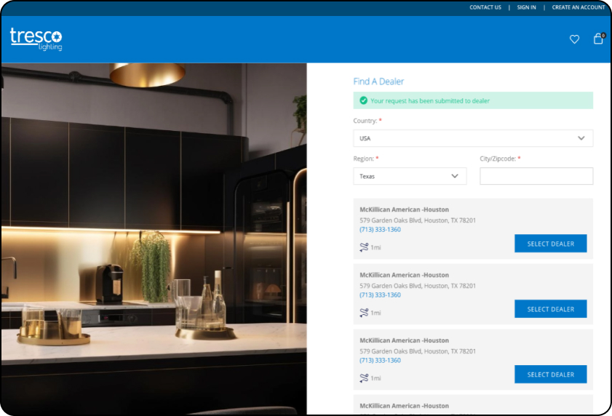This screenshot has height=416, width=612.
Task: Click the third dealer's Garden Oaks address
Action: (x=418, y=351)
